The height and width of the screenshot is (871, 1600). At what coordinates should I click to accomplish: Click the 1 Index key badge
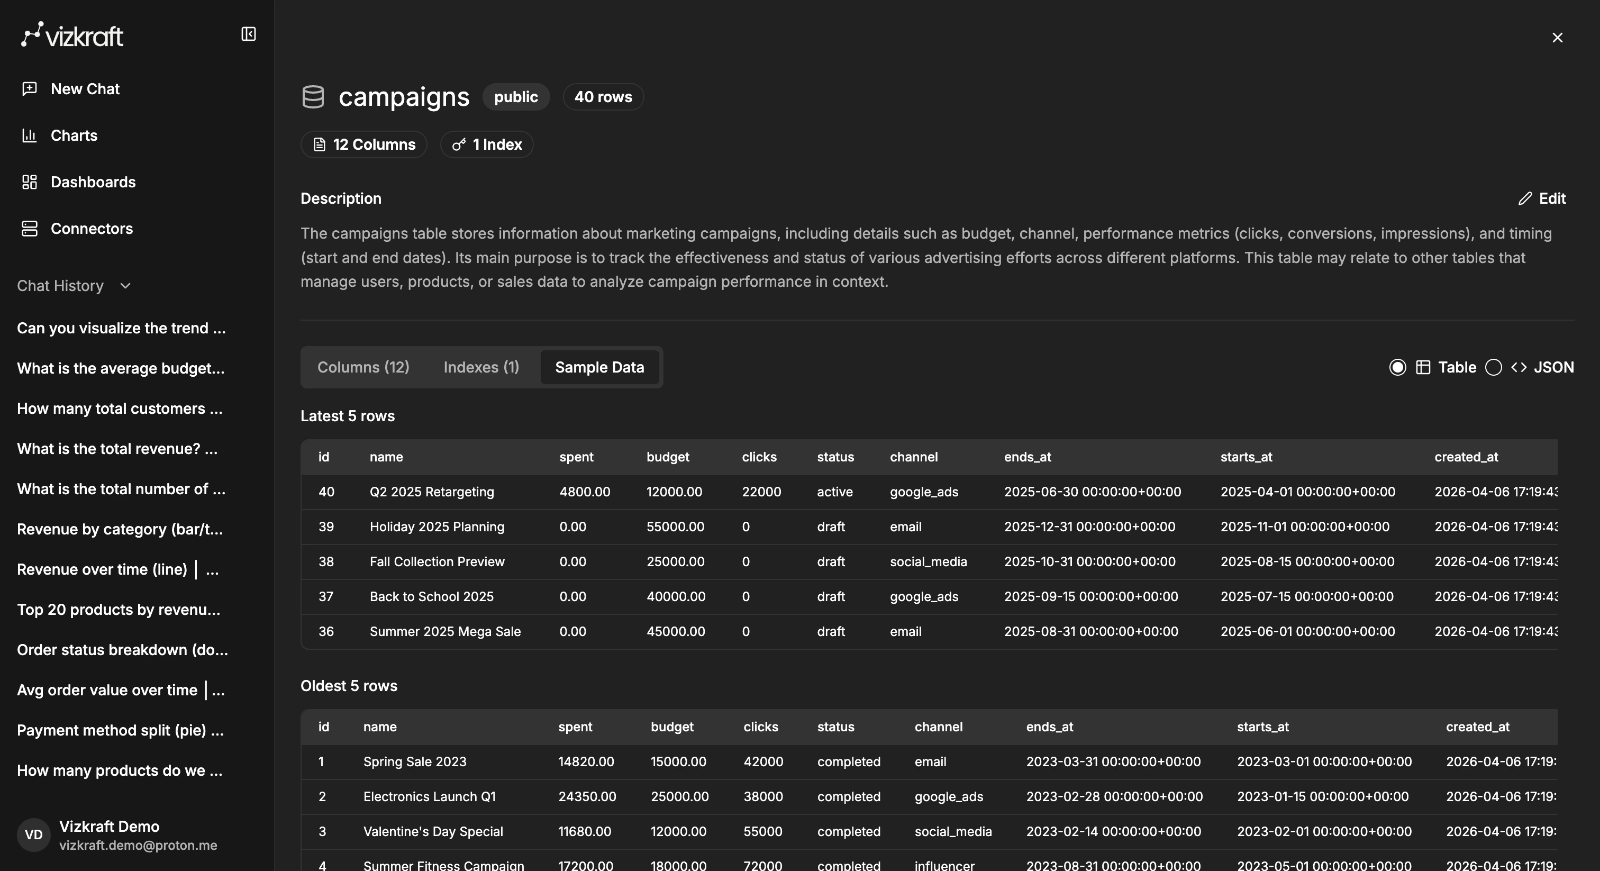click(486, 144)
